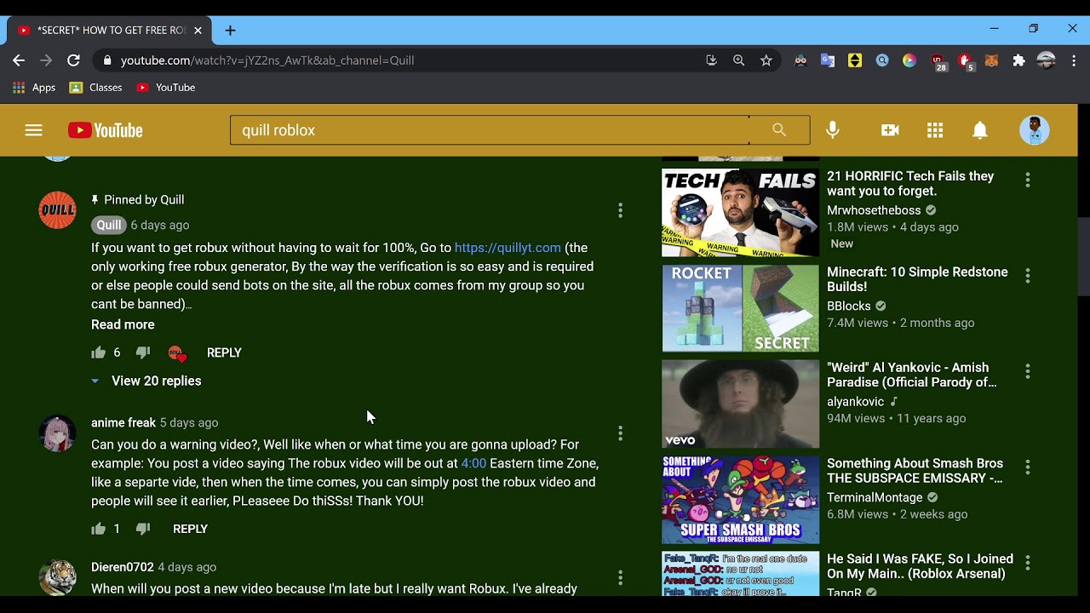
Task: Open the account avatar menu
Action: coord(1035,130)
